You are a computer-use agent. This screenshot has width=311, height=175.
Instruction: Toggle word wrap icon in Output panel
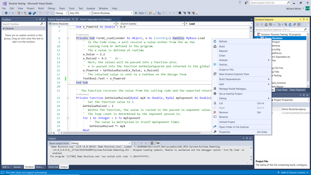pos(158,143)
